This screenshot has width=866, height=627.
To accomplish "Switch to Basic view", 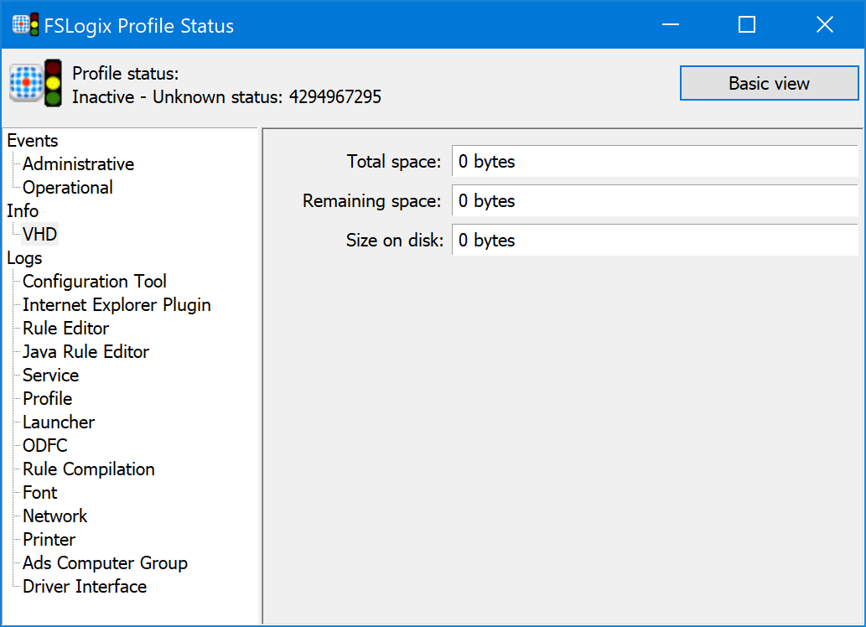I will pyautogui.click(x=769, y=83).
